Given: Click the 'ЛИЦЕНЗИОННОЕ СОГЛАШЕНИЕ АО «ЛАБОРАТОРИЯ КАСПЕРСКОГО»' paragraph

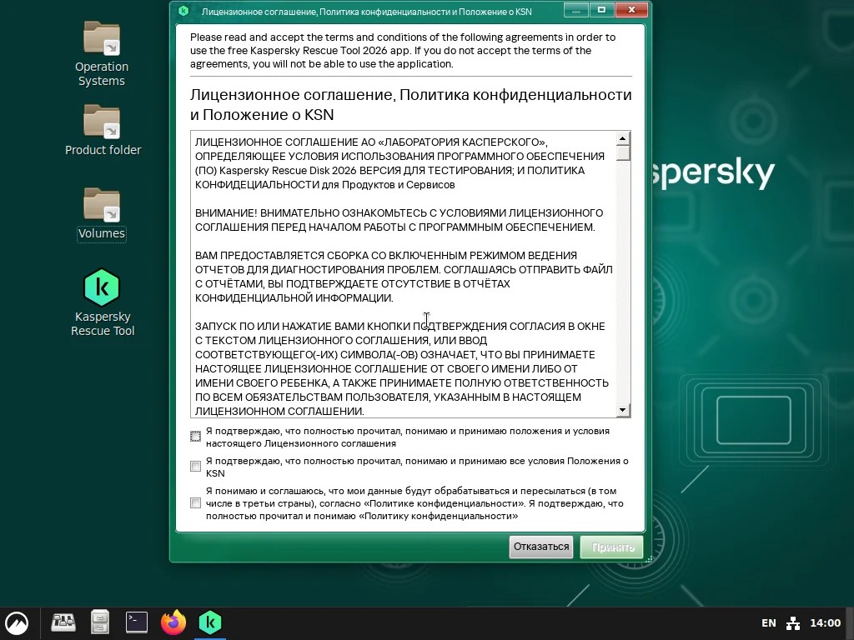Looking at the screenshot, I should coord(399,163).
